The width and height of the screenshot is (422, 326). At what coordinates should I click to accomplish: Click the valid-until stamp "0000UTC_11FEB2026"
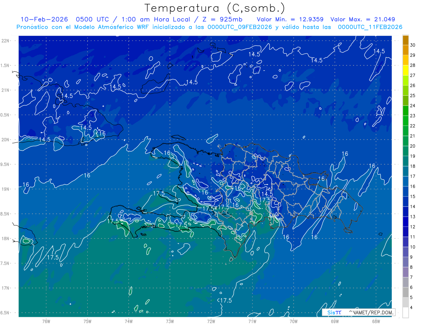(370, 27)
